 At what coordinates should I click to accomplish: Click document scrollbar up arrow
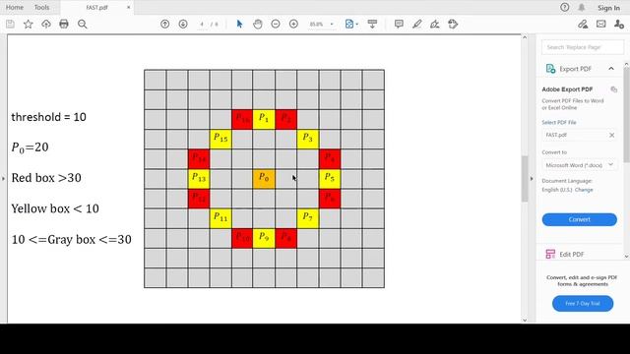[525, 37]
